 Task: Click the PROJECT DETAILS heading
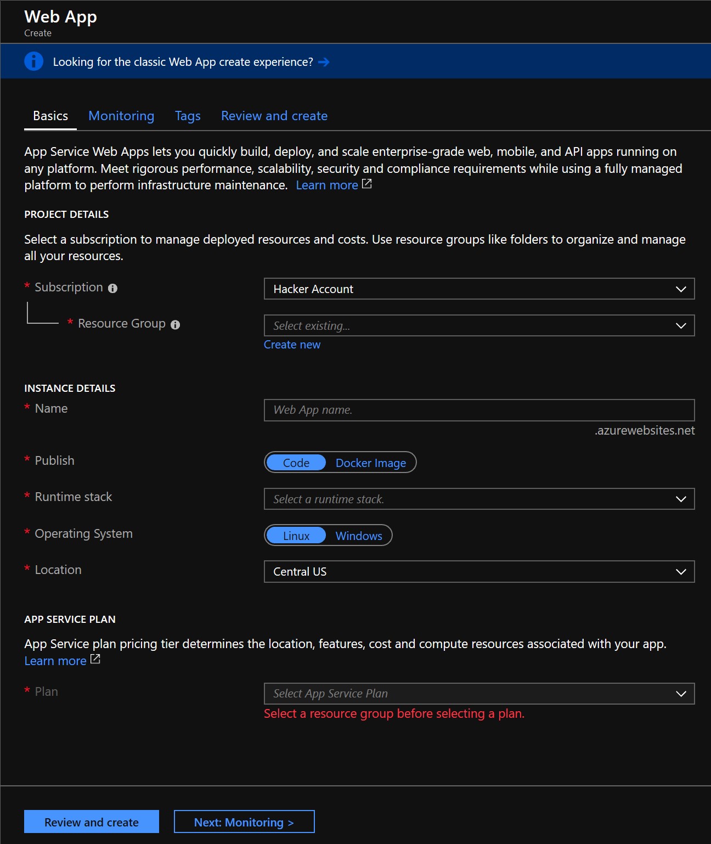pos(66,214)
